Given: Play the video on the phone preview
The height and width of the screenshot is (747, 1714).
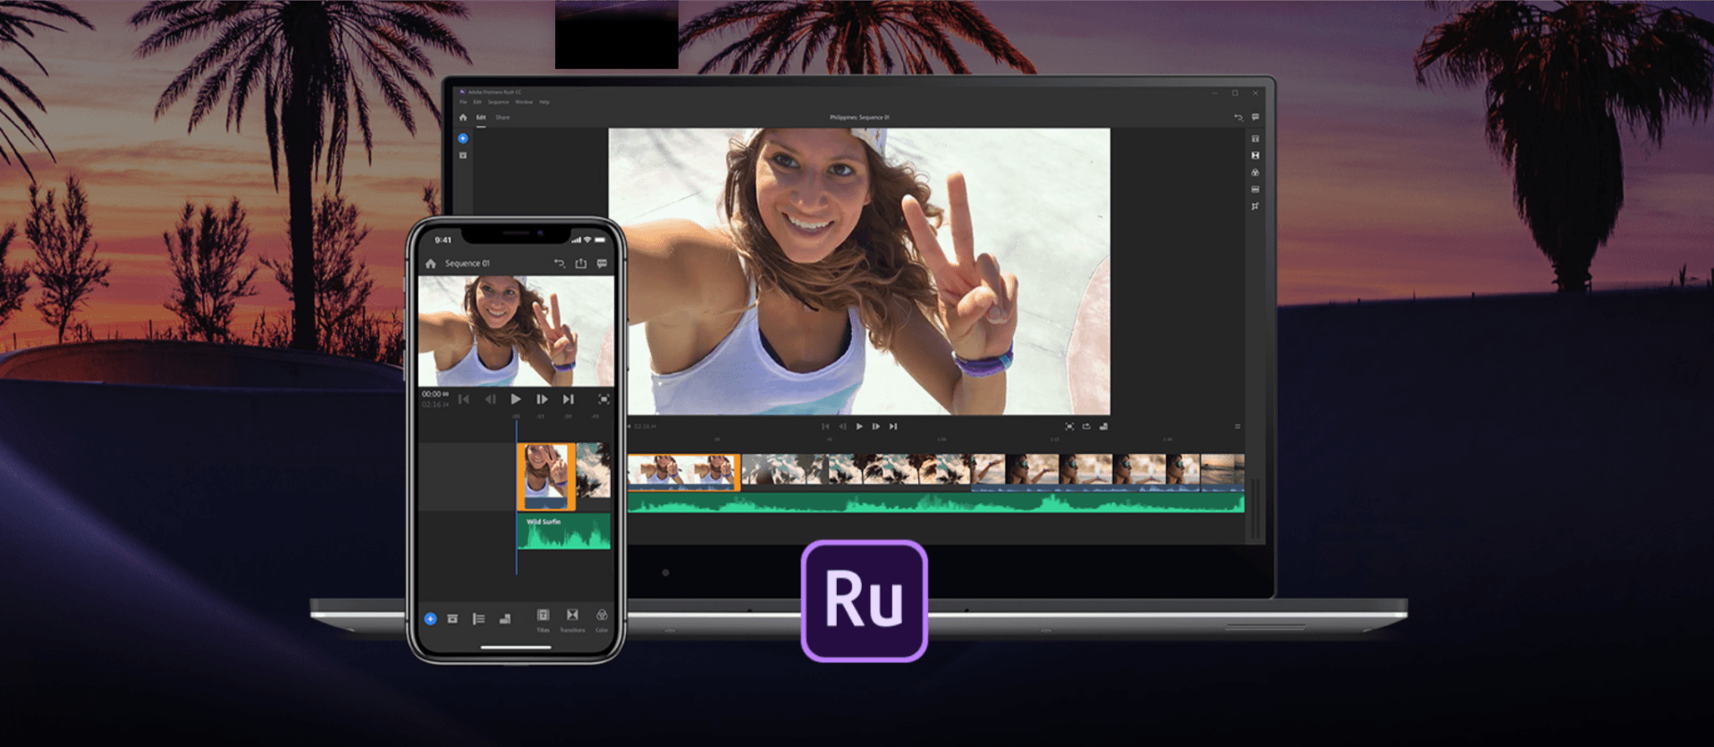Looking at the screenshot, I should [x=516, y=399].
